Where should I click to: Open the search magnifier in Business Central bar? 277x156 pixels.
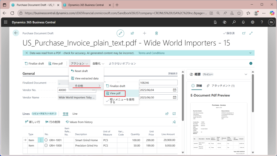(234, 22)
